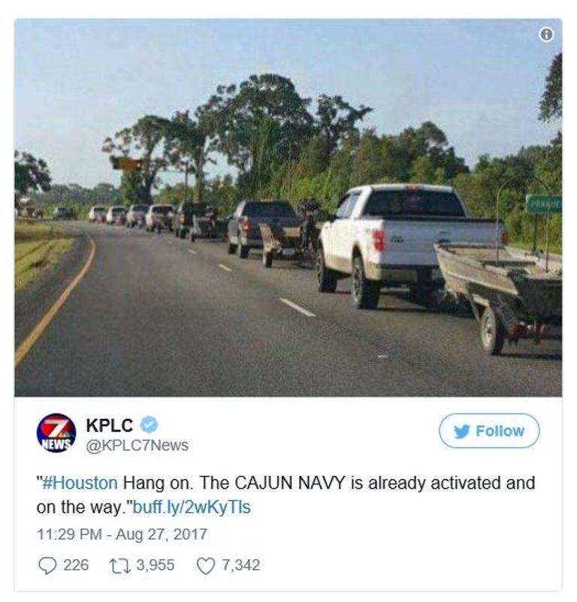Open the @KPLC7News handle
Image resolution: width=577 pixels, height=602 pixels.
pyautogui.click(x=137, y=445)
